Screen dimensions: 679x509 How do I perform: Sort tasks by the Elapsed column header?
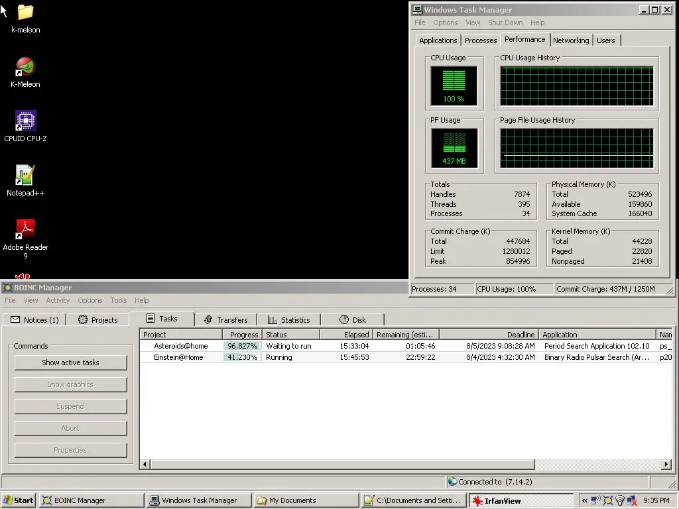coord(346,334)
